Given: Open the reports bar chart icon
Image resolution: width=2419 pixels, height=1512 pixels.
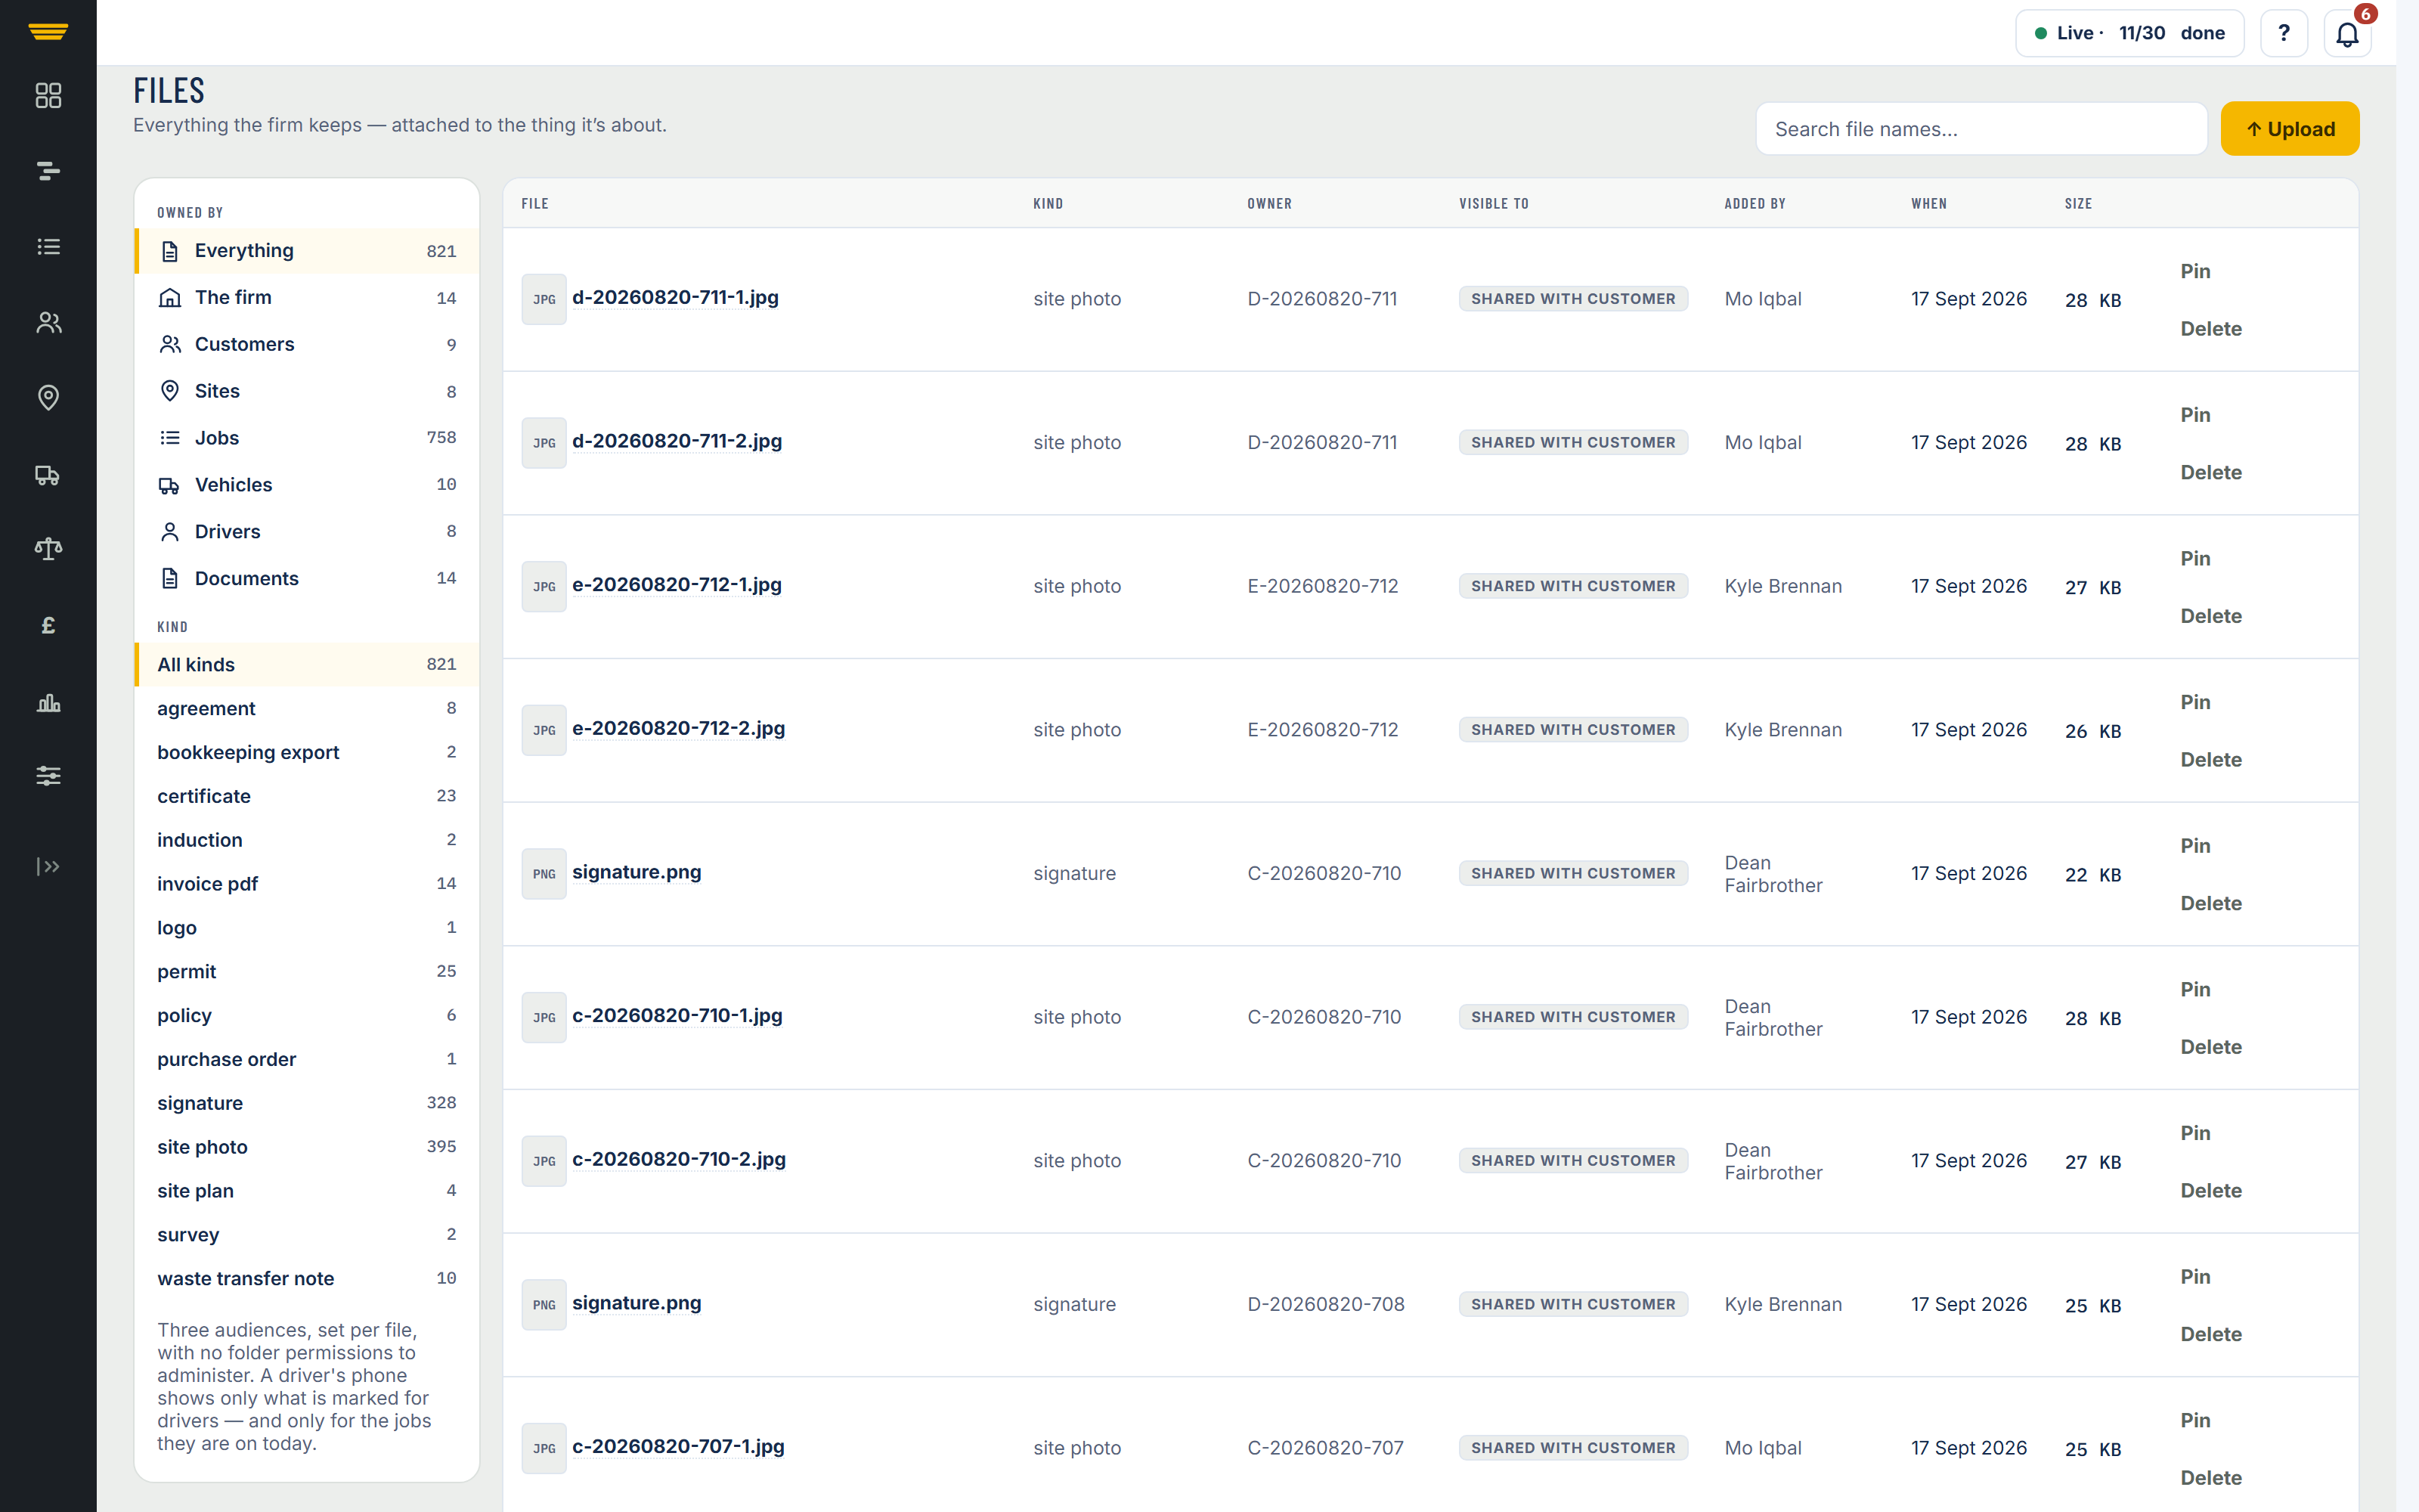Looking at the screenshot, I should pos(48,701).
